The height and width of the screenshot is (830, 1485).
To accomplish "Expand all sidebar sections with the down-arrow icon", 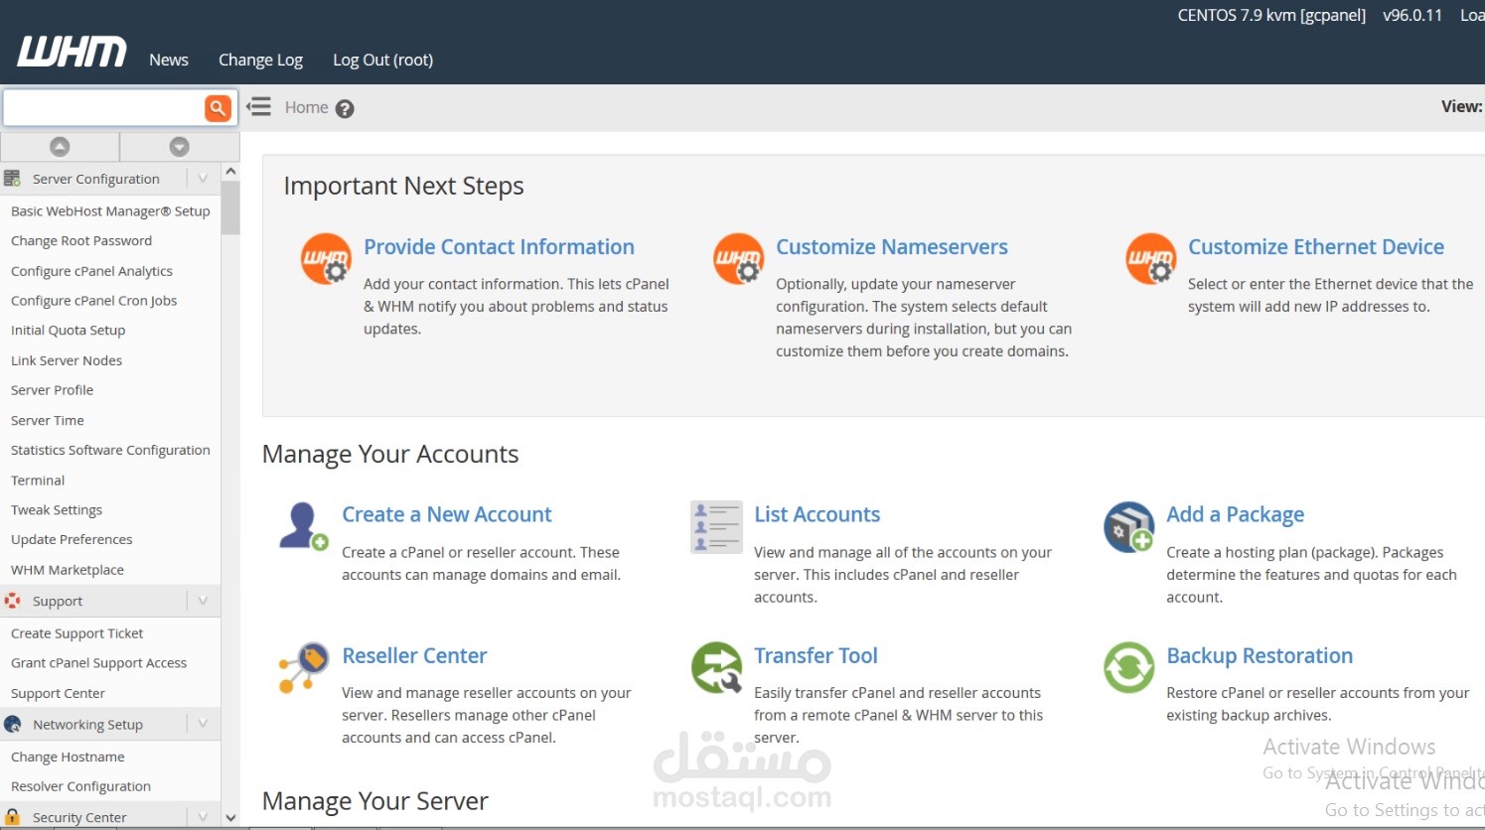I will point(179,147).
